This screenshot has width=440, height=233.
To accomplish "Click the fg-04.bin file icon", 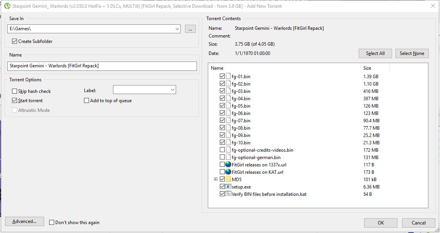I will [x=228, y=98].
